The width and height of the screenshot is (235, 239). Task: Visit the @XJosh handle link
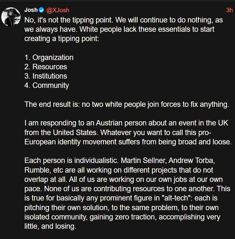(58, 10)
